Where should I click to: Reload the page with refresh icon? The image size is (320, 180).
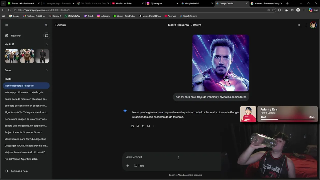[9, 10]
